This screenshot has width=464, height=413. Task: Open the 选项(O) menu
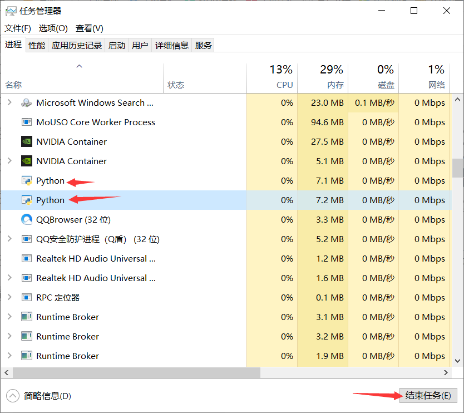click(x=53, y=28)
